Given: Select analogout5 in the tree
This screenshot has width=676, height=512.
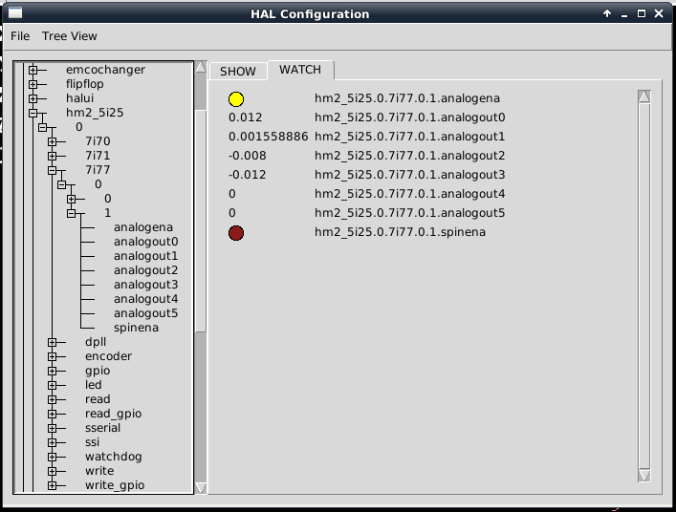Looking at the screenshot, I should pos(145,313).
